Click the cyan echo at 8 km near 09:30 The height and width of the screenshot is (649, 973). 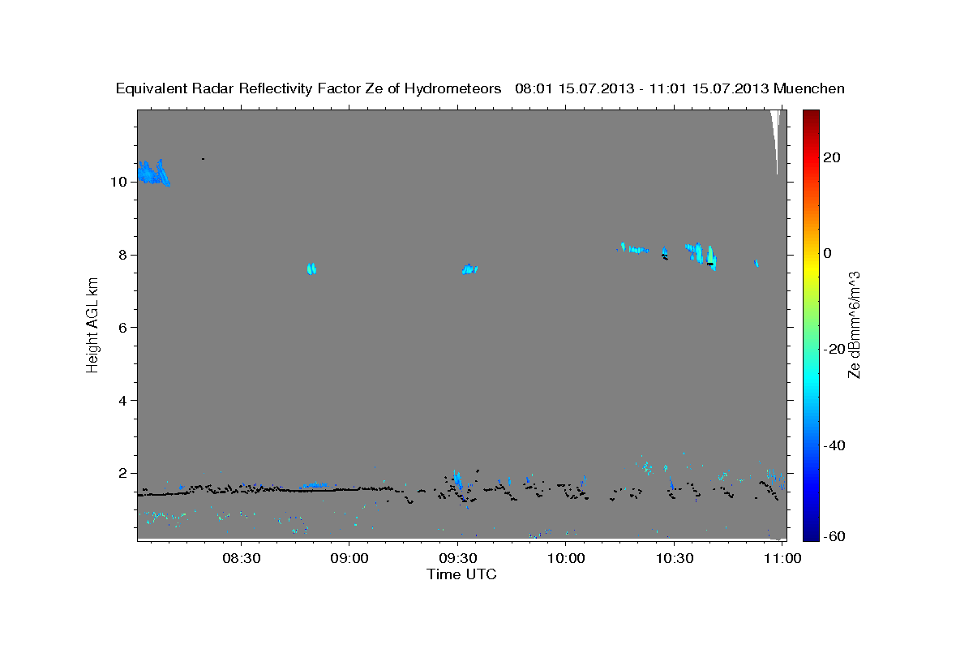point(469,269)
